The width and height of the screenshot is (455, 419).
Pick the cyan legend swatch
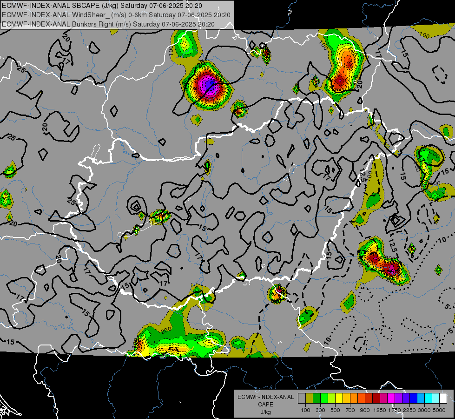pos(429,398)
